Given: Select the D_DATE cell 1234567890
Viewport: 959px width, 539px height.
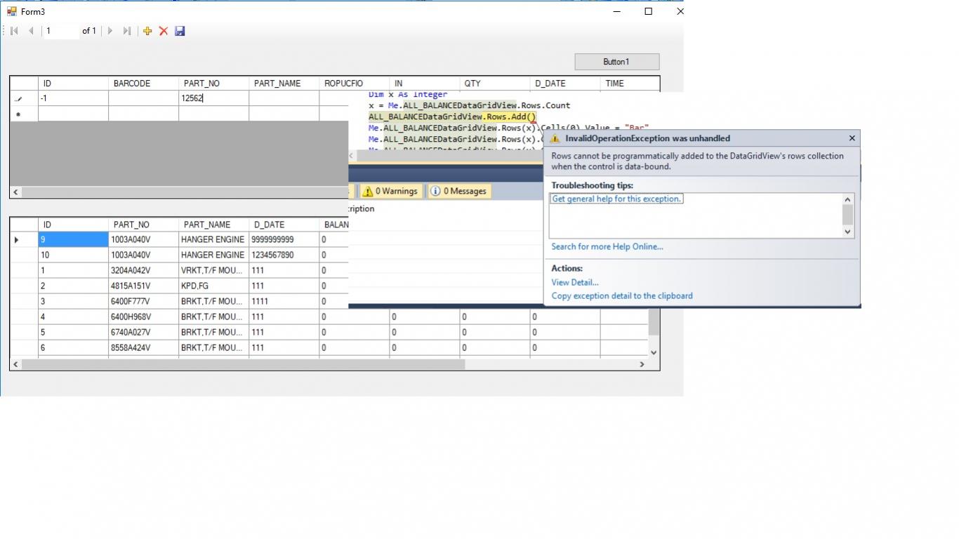Looking at the screenshot, I should click(284, 255).
